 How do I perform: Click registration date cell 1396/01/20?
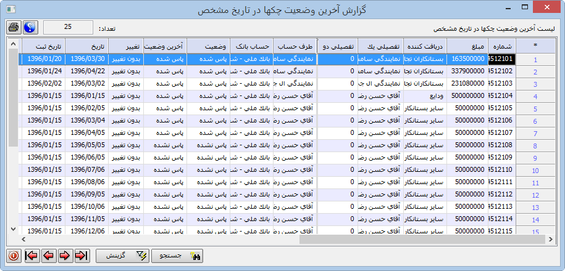coord(44,59)
